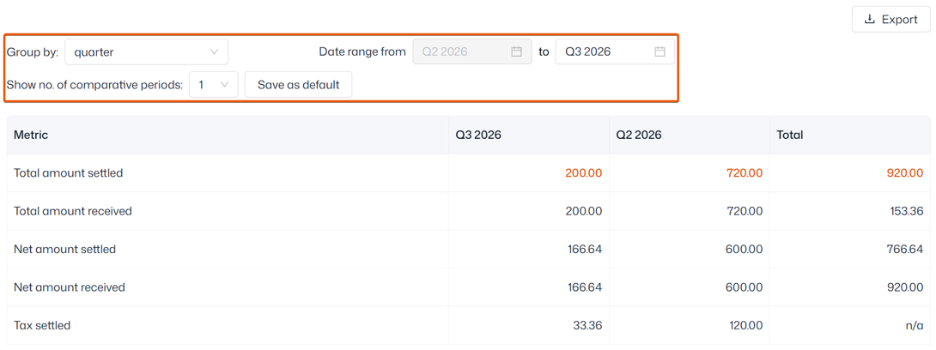936x350 pixels.
Task: Click the Date range from Q2 2026 field
Action: coord(472,51)
